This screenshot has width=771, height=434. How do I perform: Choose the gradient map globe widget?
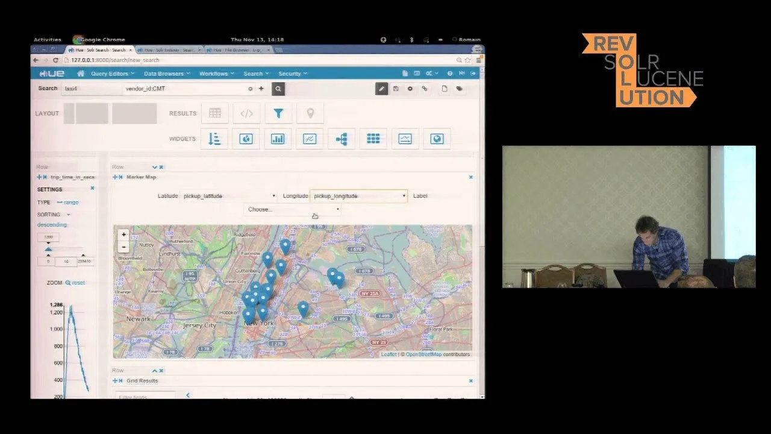click(437, 139)
